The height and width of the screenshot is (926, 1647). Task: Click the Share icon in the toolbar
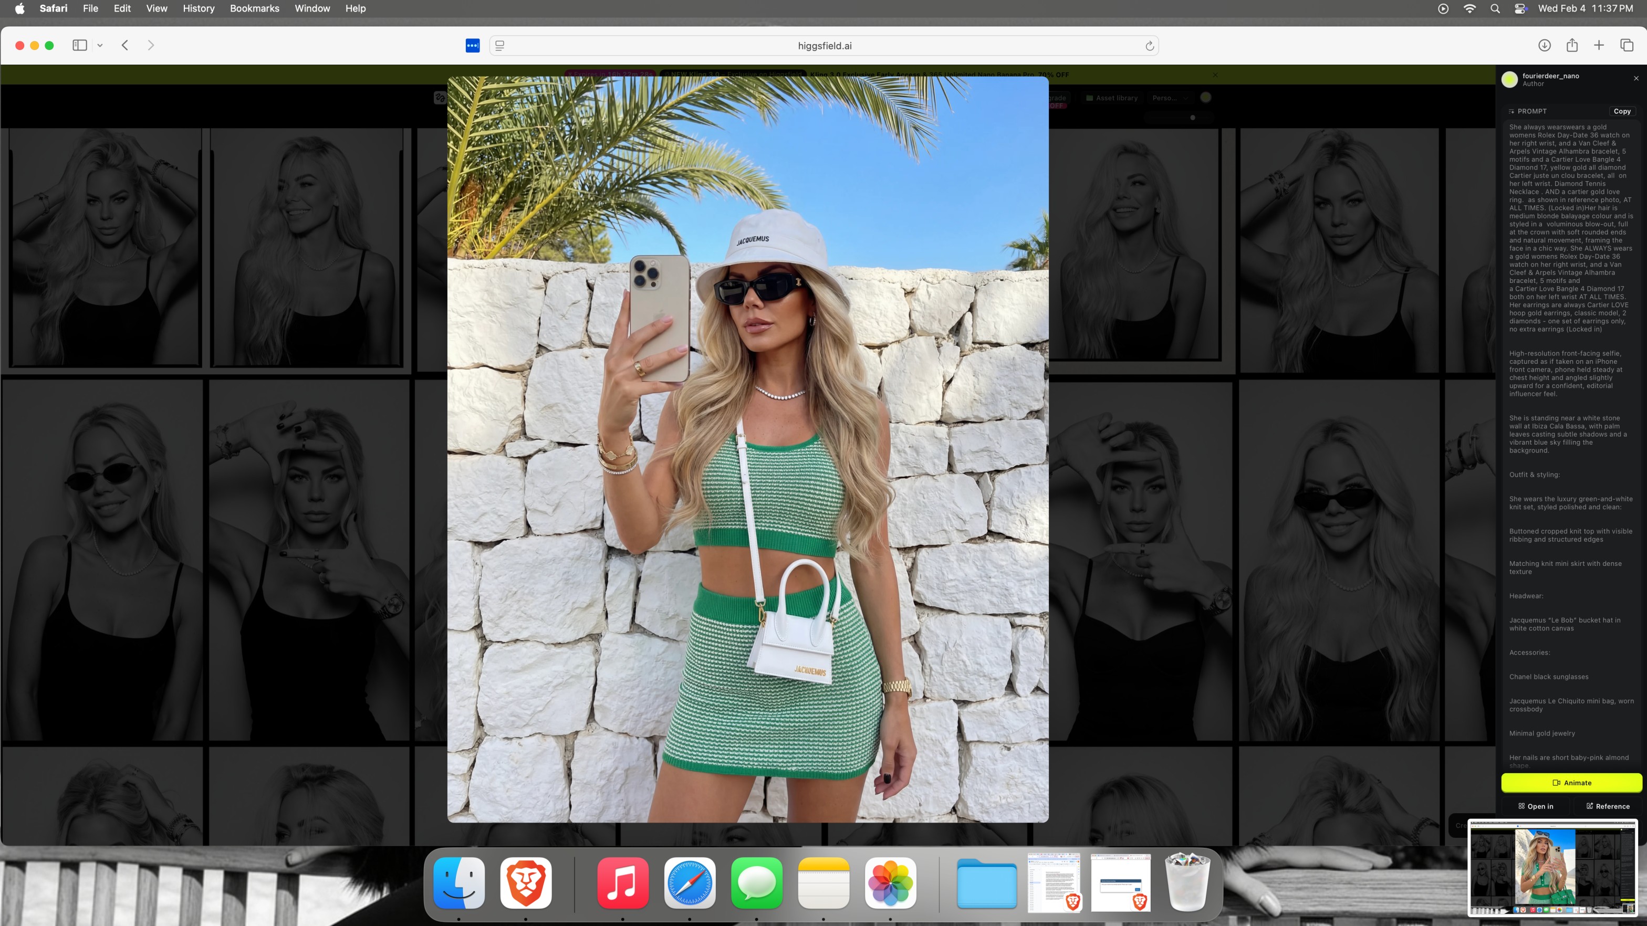pyautogui.click(x=1572, y=45)
